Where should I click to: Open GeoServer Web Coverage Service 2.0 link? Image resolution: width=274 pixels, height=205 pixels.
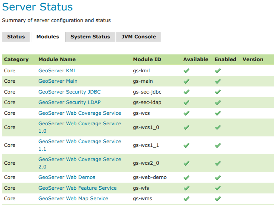coord(80,163)
